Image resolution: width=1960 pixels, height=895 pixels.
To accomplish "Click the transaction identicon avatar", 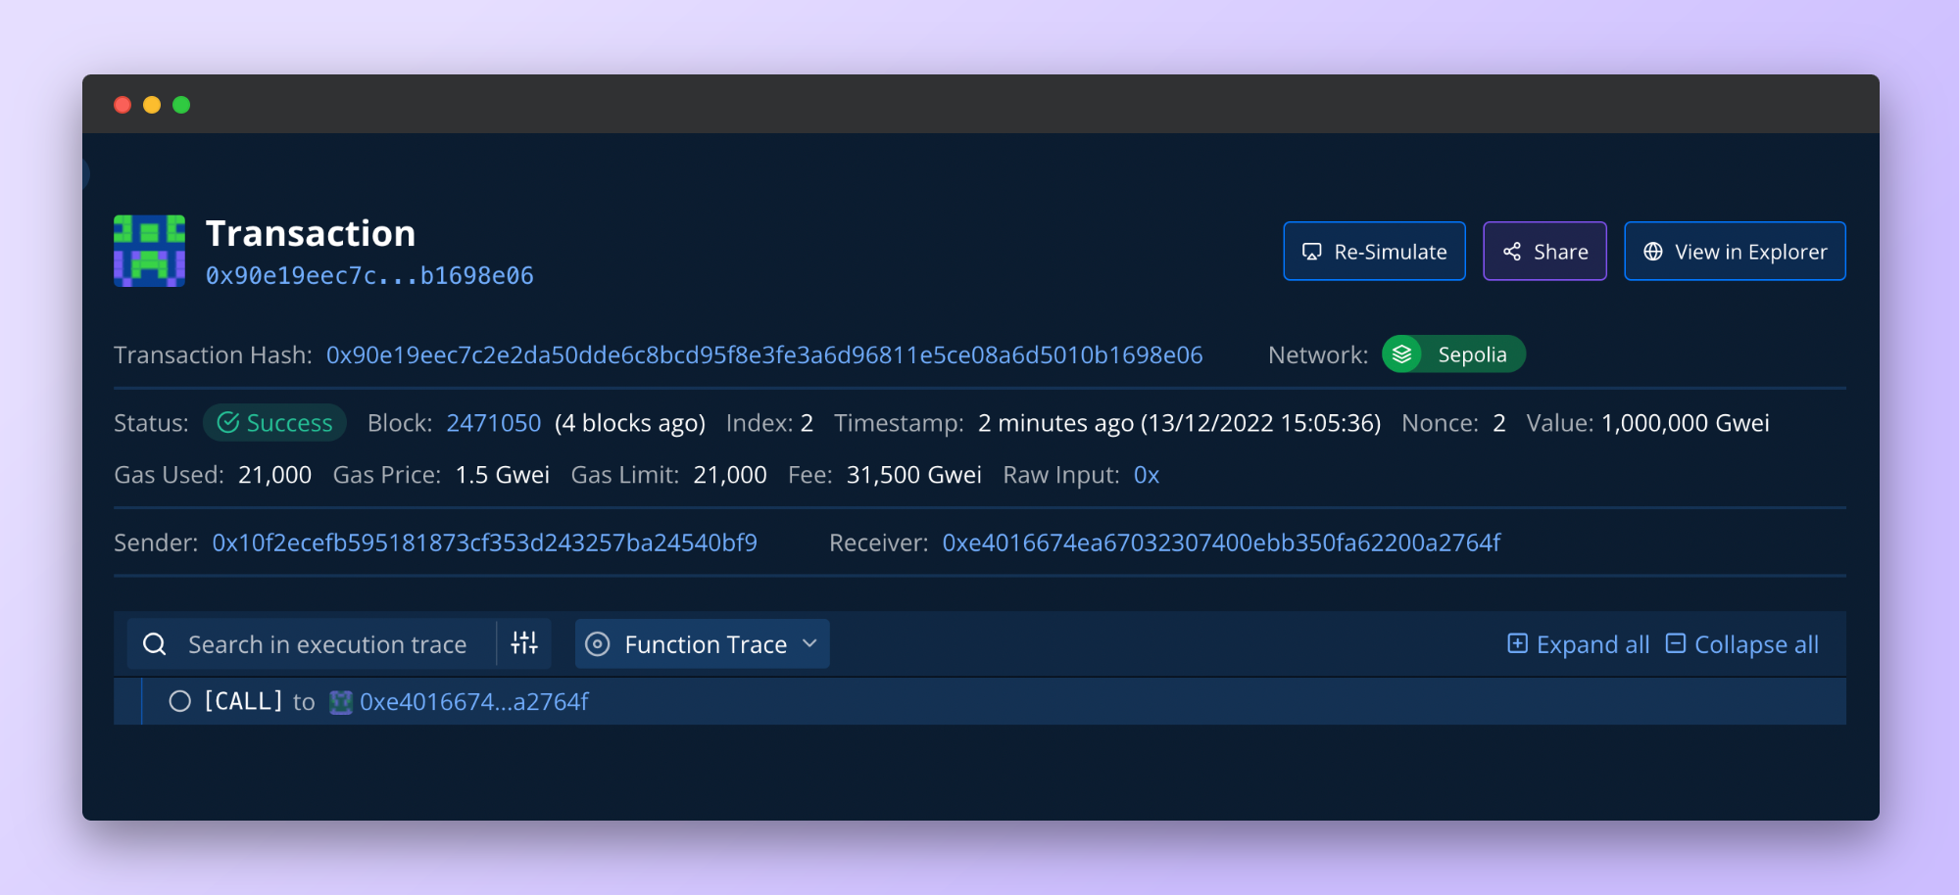I will [x=149, y=251].
